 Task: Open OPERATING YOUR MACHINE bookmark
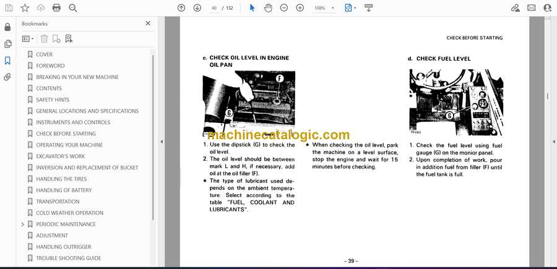69,145
